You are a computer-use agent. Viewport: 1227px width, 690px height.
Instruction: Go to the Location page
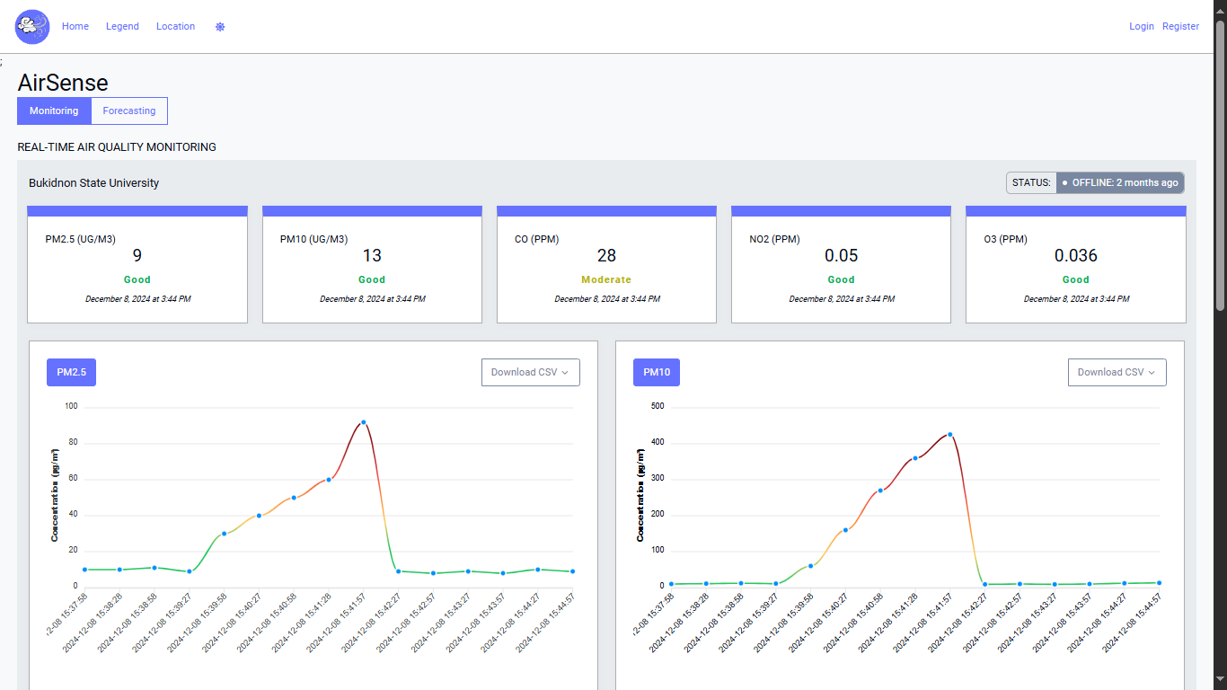(x=175, y=27)
